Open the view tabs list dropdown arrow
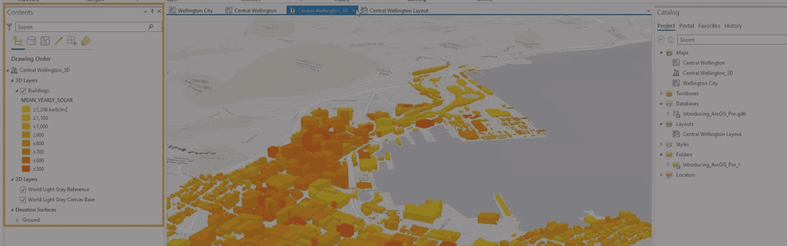 pyautogui.click(x=648, y=11)
